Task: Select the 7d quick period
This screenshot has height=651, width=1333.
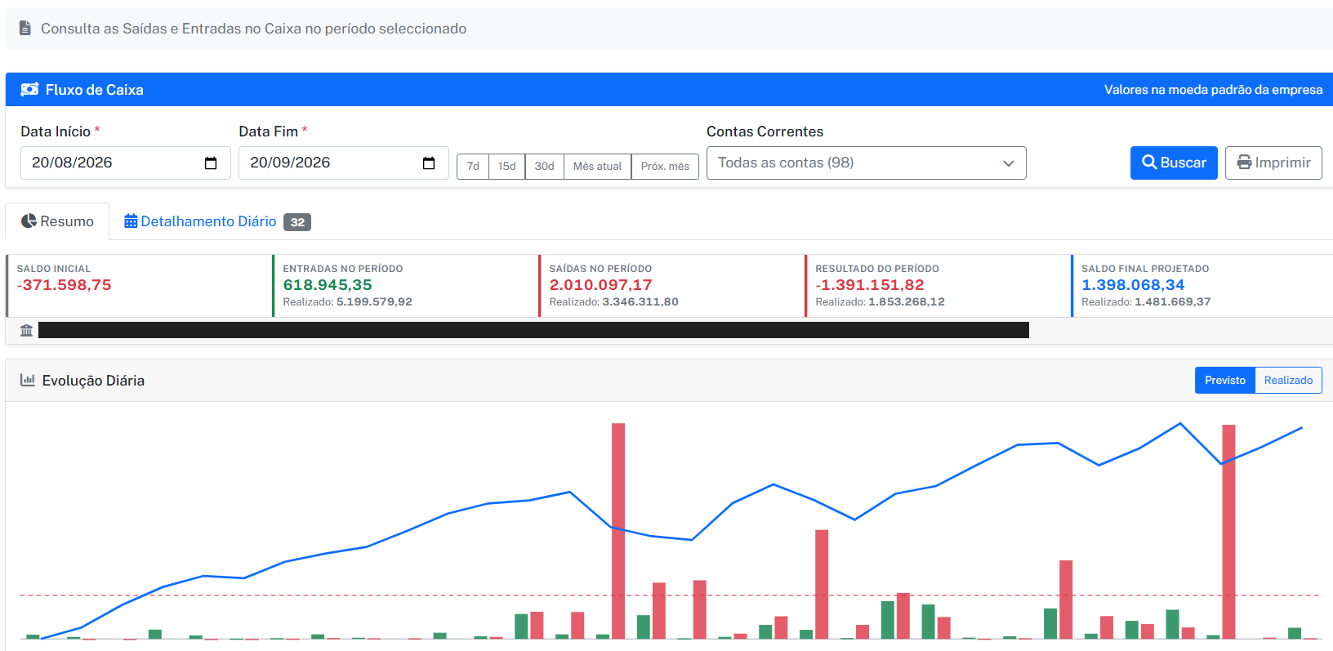Action: click(x=473, y=167)
